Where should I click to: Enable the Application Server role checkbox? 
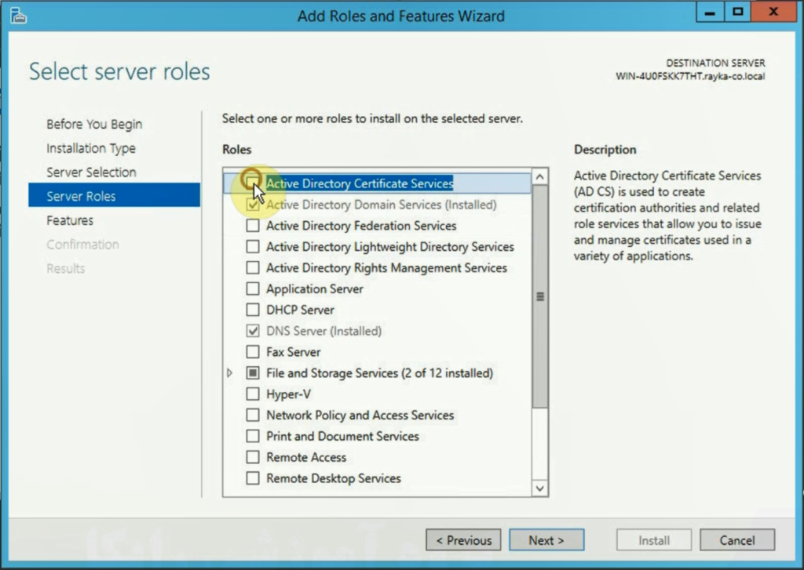(x=253, y=289)
